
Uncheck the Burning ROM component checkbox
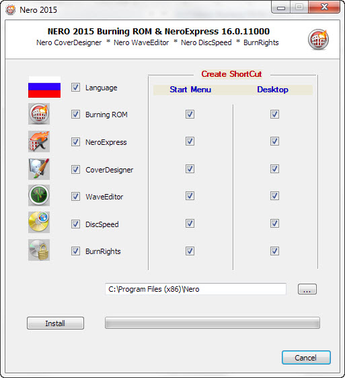tap(75, 115)
